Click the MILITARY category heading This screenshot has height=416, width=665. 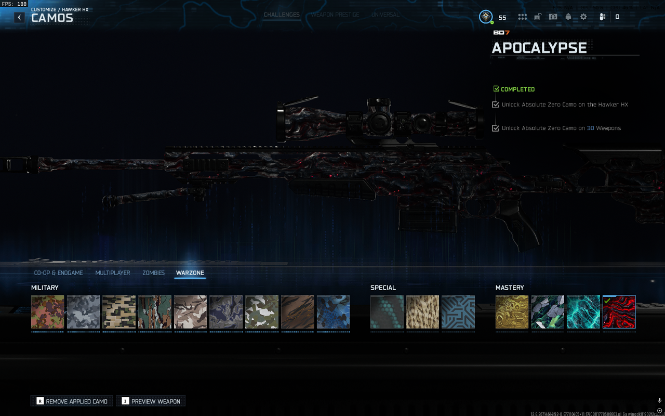pyautogui.click(x=45, y=288)
